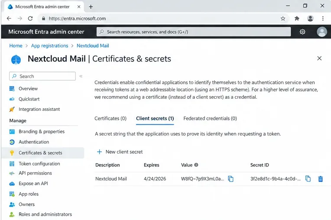Click the Expose an API cloud icon

point(12,184)
